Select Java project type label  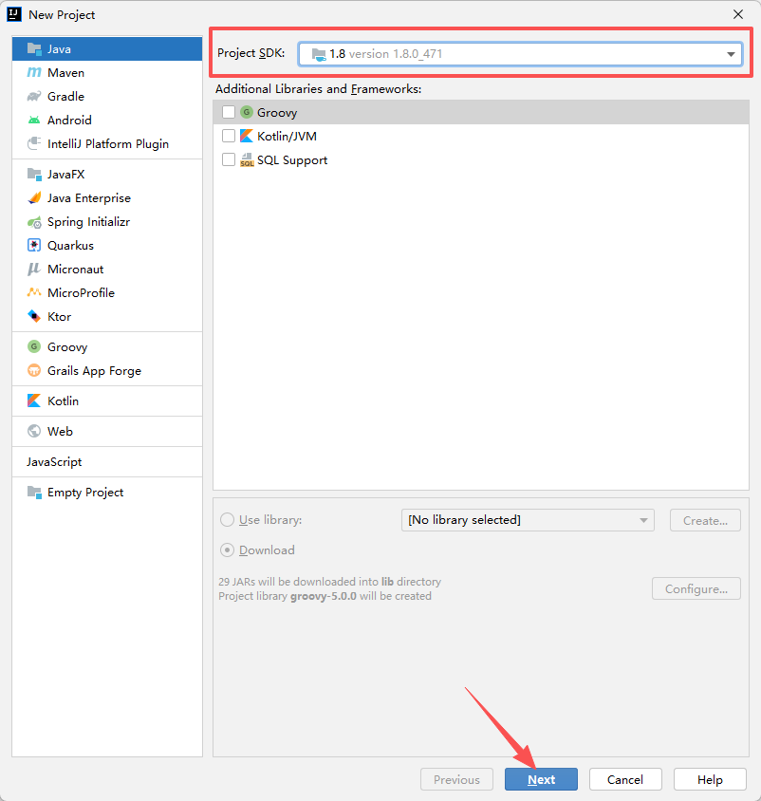point(59,49)
